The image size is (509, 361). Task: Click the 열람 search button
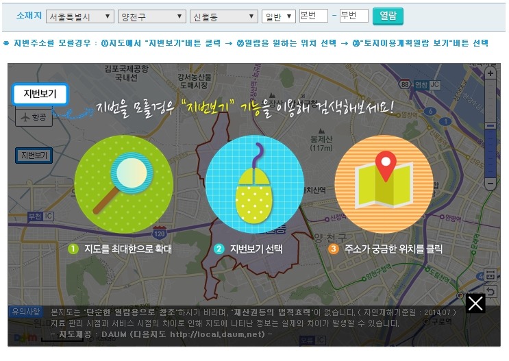[388, 16]
